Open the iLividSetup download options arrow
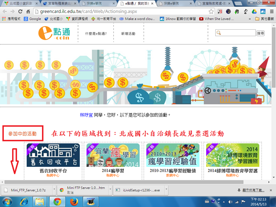276x207 pixels. point(165,190)
